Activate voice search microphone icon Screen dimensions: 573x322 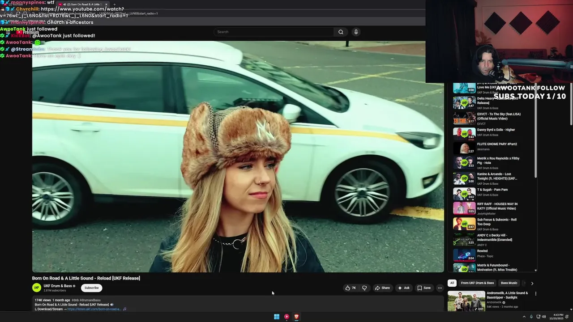click(356, 32)
